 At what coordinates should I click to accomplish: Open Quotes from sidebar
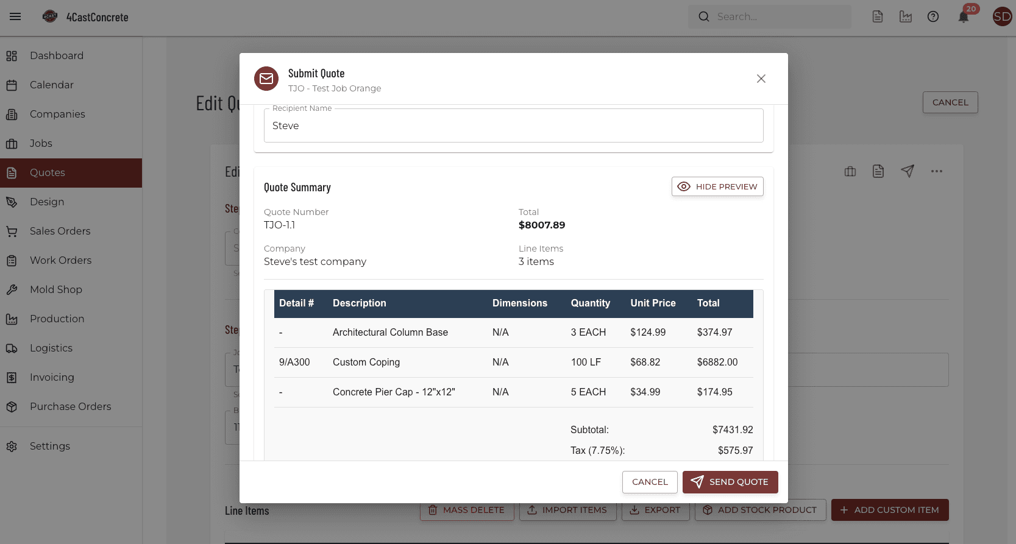(x=71, y=173)
